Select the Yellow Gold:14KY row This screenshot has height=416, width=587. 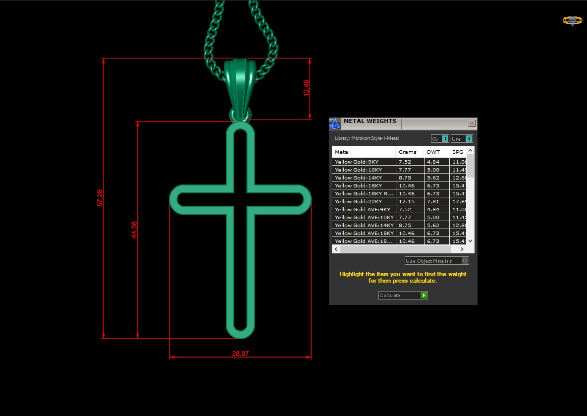coord(399,178)
